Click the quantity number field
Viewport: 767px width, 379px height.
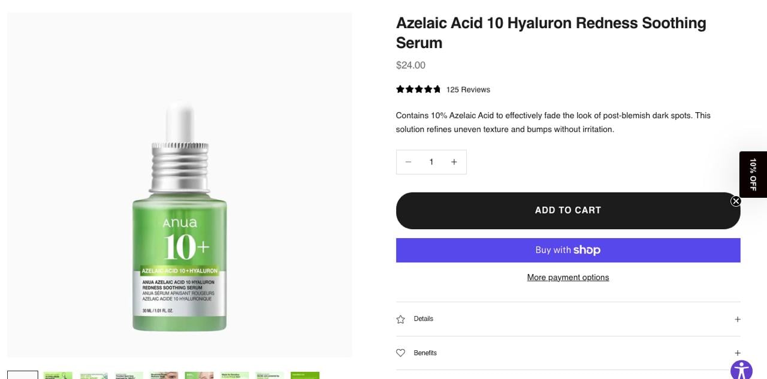[431, 162]
